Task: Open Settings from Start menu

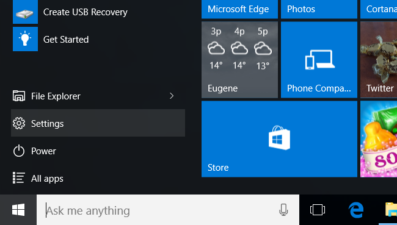Action: click(98, 123)
